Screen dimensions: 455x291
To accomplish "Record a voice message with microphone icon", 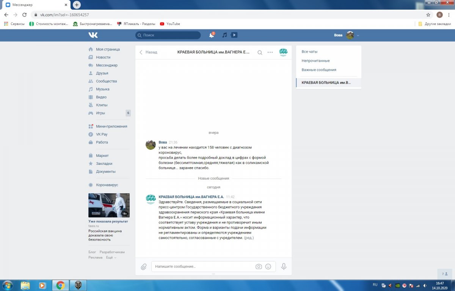I will (284, 267).
